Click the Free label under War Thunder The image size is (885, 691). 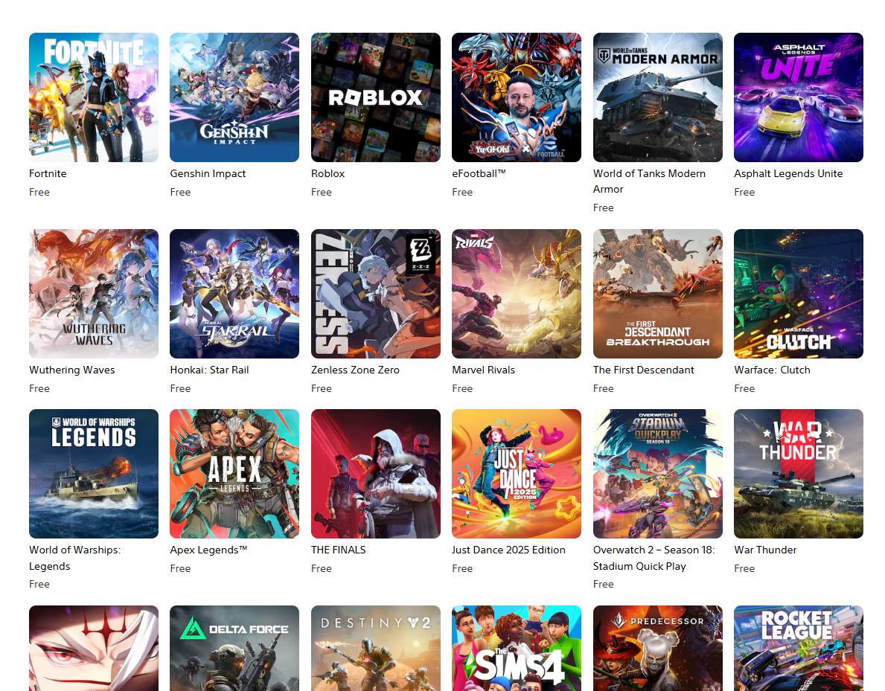(x=744, y=568)
